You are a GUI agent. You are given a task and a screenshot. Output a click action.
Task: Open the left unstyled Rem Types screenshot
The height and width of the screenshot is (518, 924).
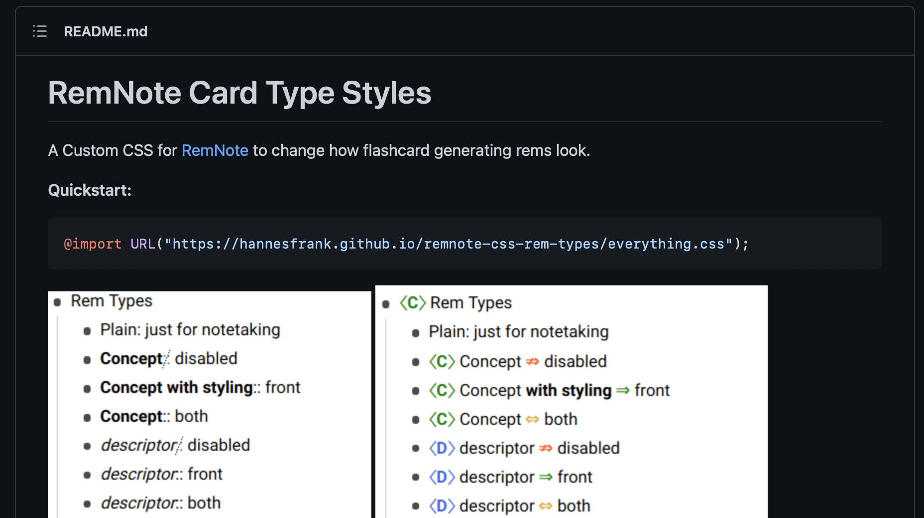tap(210, 404)
